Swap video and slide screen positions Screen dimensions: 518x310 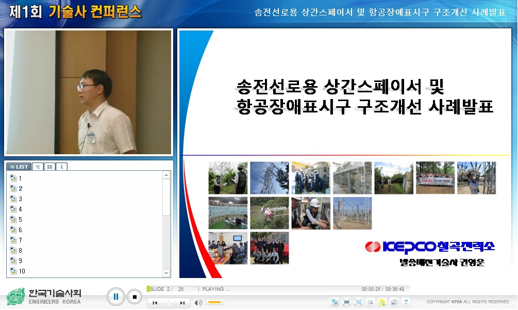[x=335, y=302]
